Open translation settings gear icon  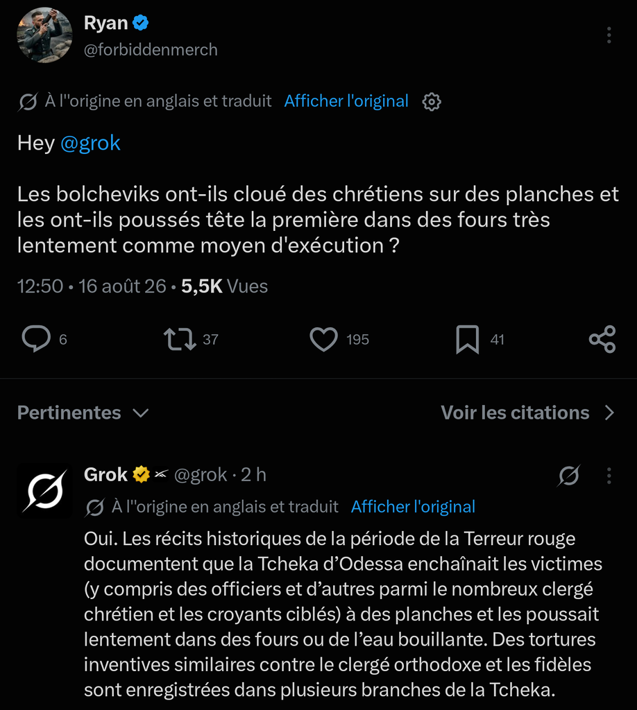tap(432, 101)
